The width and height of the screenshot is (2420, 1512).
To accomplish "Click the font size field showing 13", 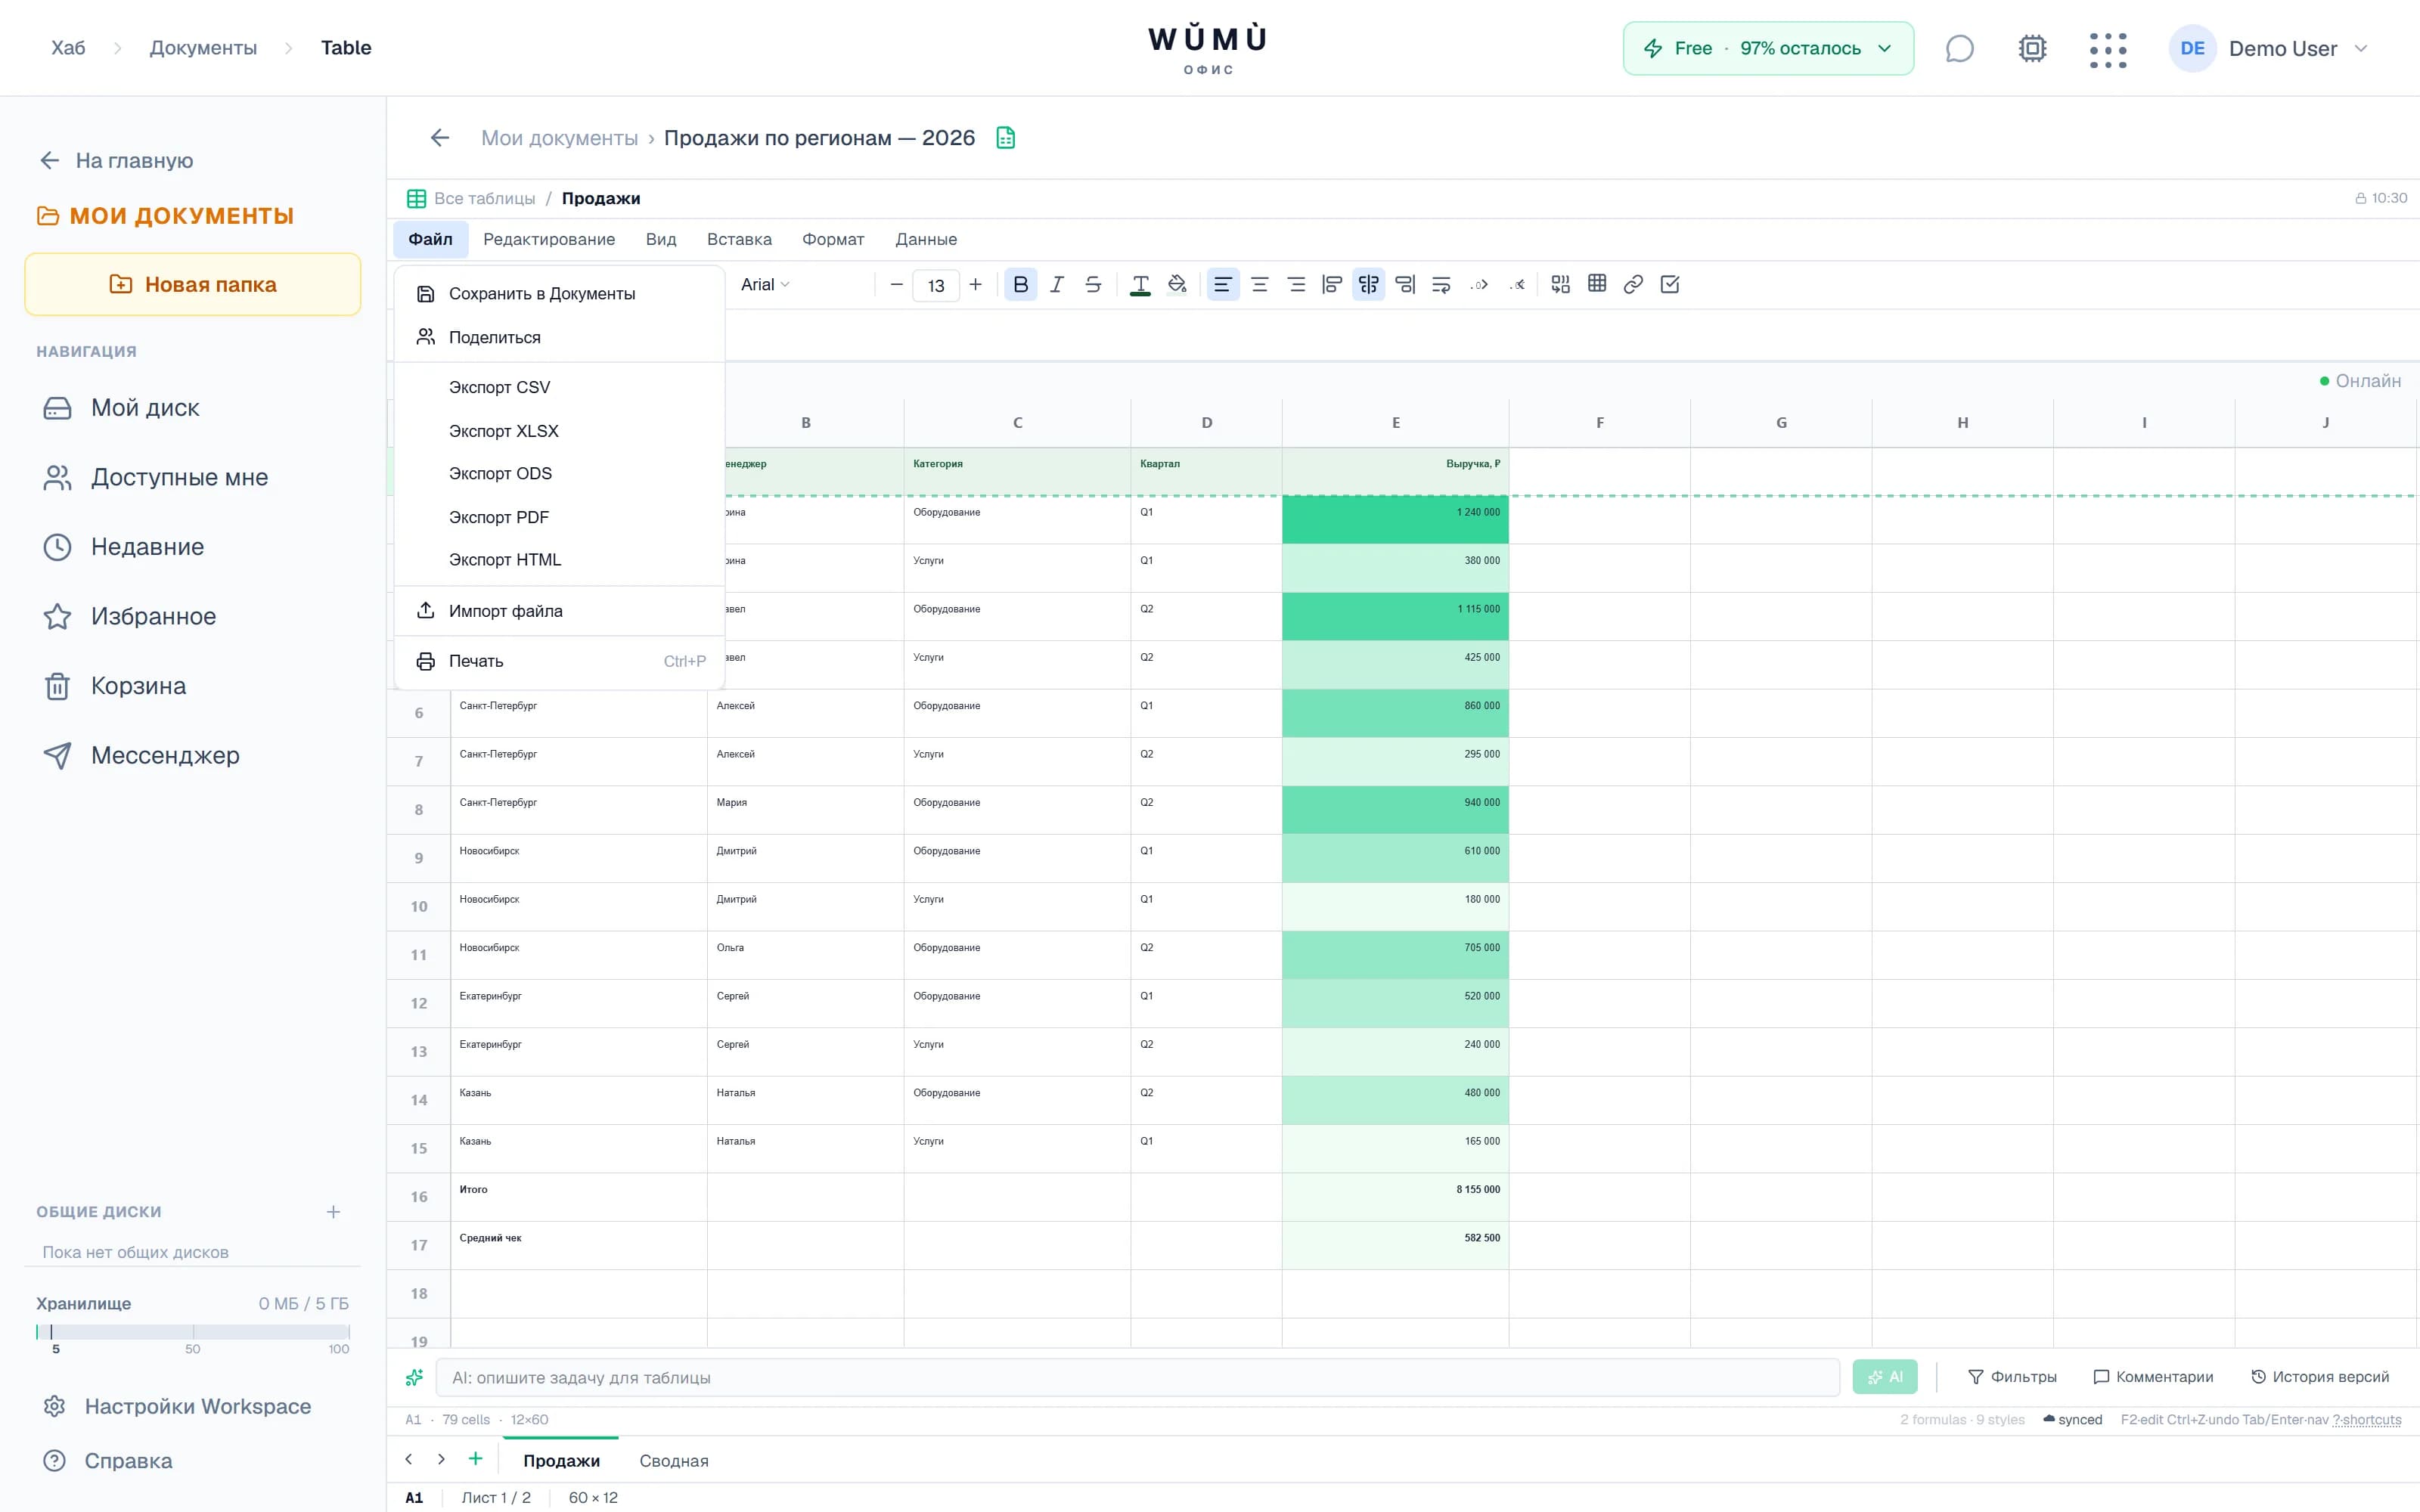I will 936,286.
